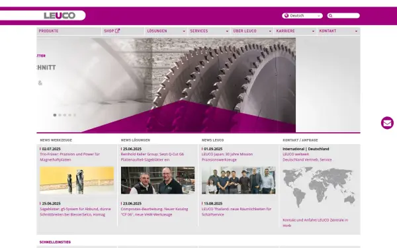
Task: Click the Schnelleinstieg heading
Action: click(x=55, y=242)
